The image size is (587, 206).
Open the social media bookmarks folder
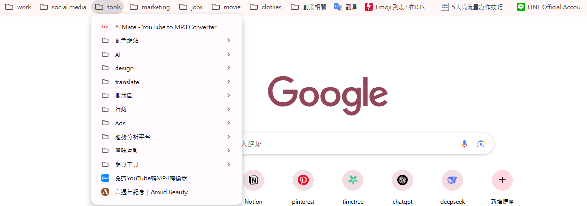[63, 7]
